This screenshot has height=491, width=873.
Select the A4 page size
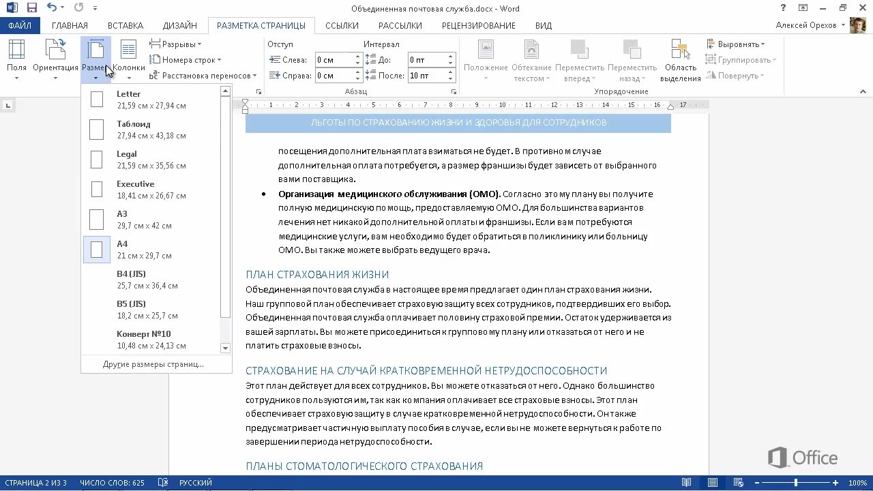click(x=151, y=250)
